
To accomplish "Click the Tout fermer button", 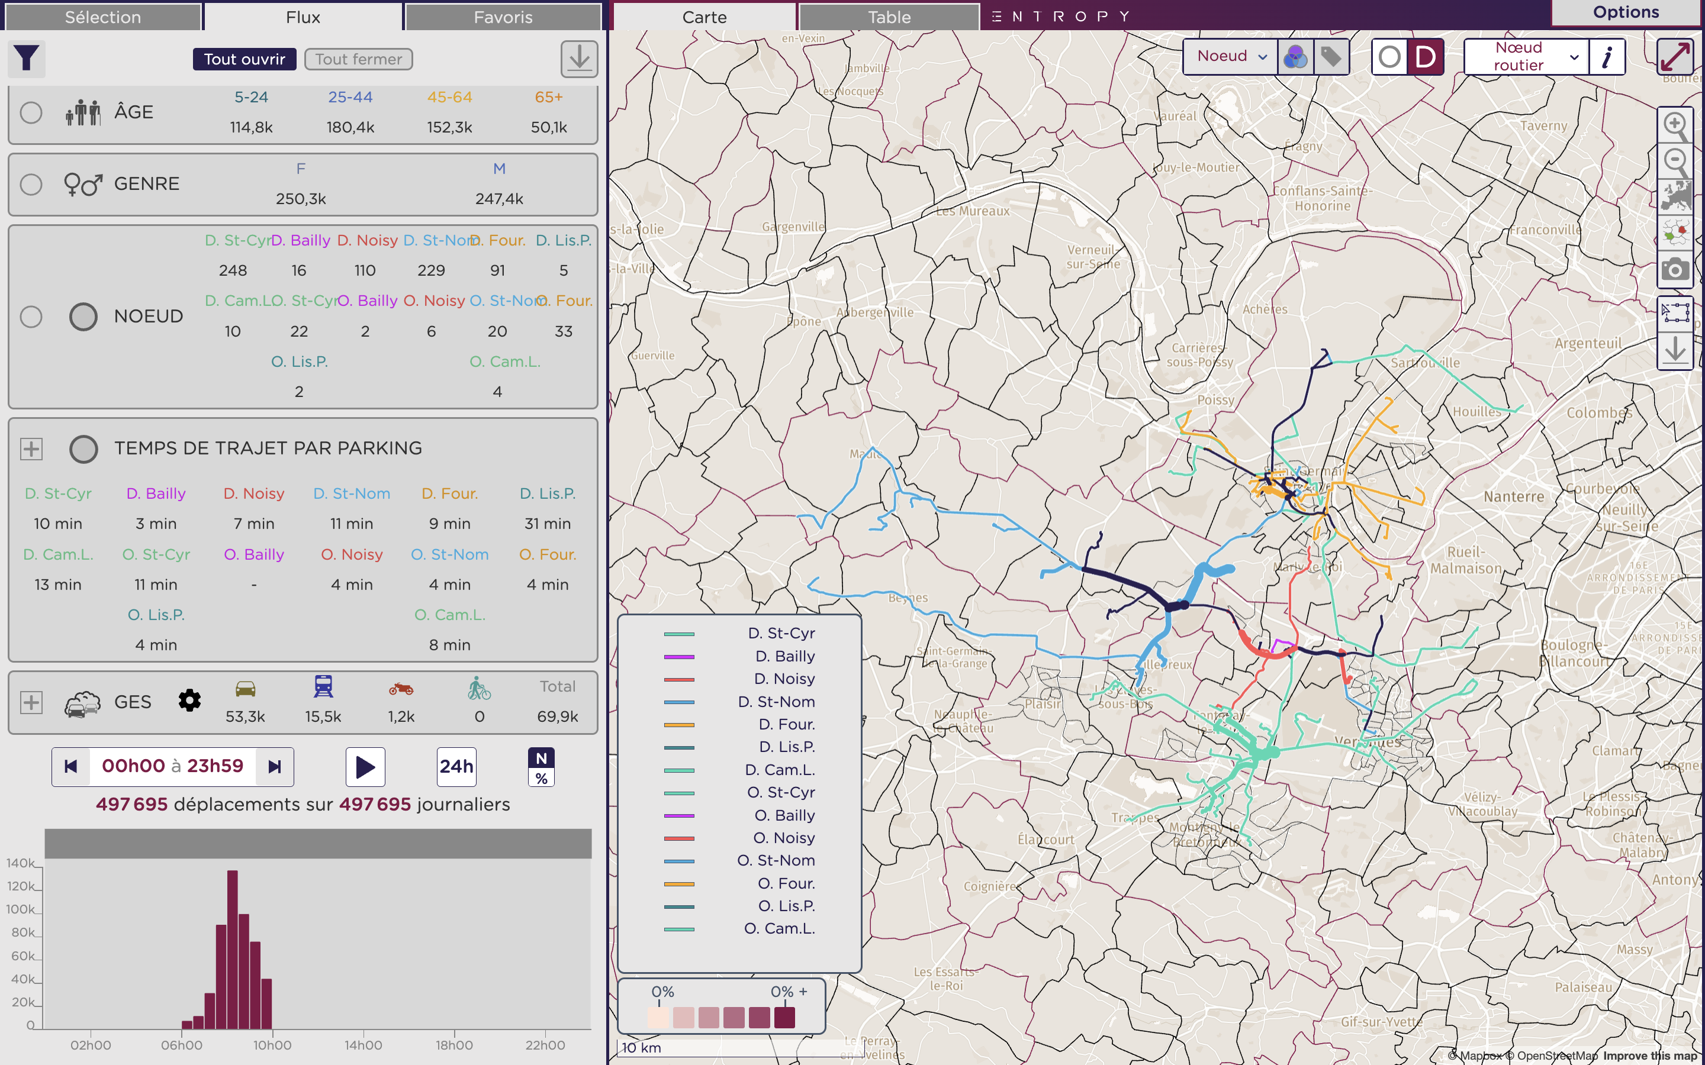I will pyautogui.click(x=359, y=59).
